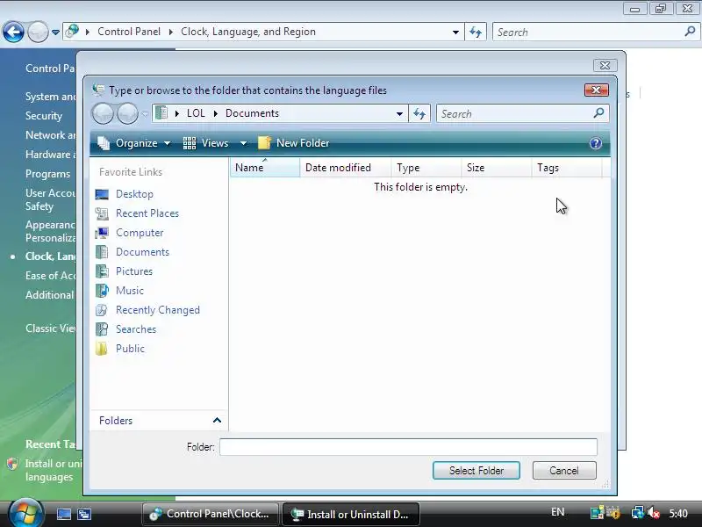Click the Folder text input field

[408, 447]
